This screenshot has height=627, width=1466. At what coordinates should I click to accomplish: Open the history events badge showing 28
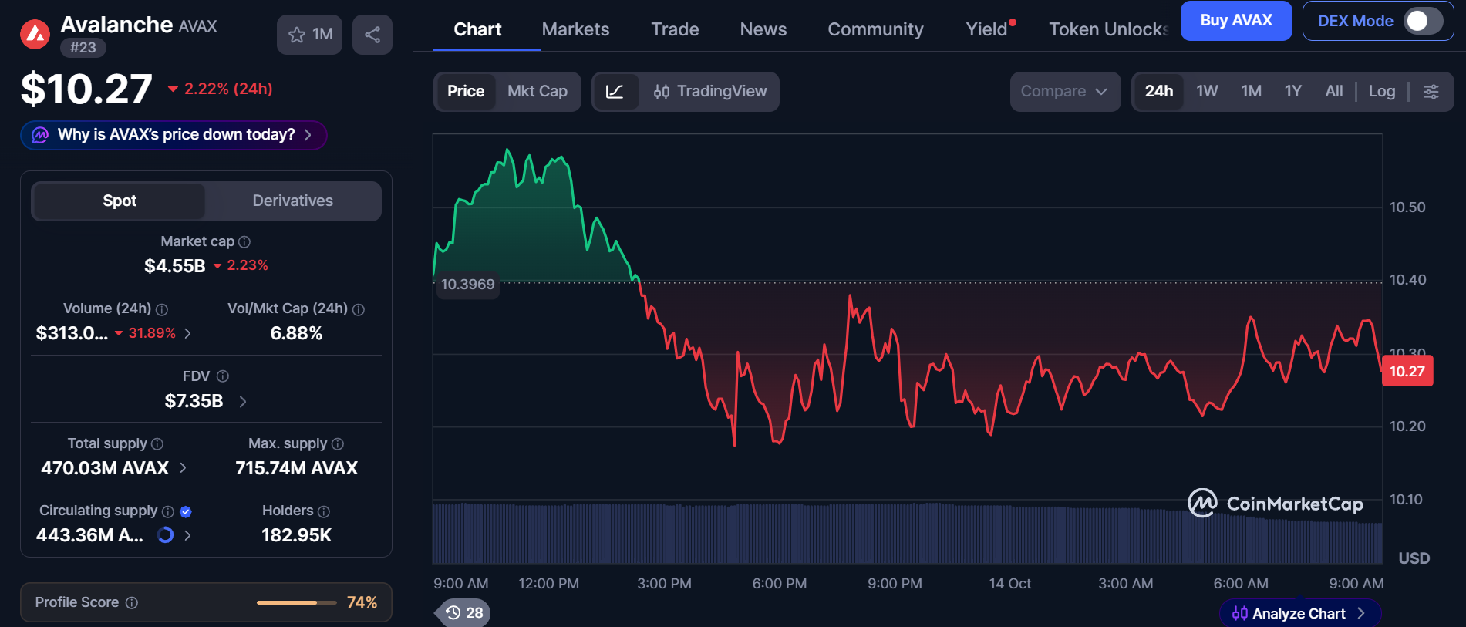[464, 613]
